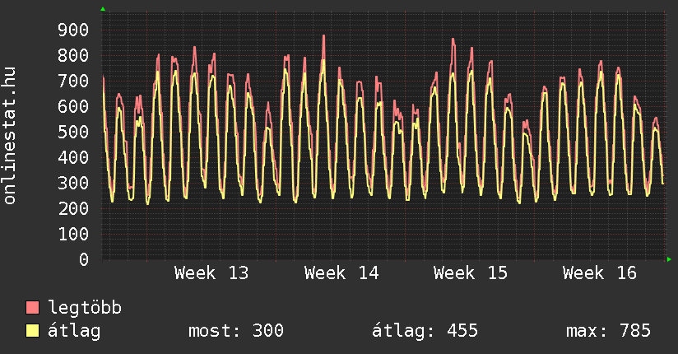The height and width of the screenshot is (354, 678).
Task: Click the 100 y-axis value
Action: 73,234
